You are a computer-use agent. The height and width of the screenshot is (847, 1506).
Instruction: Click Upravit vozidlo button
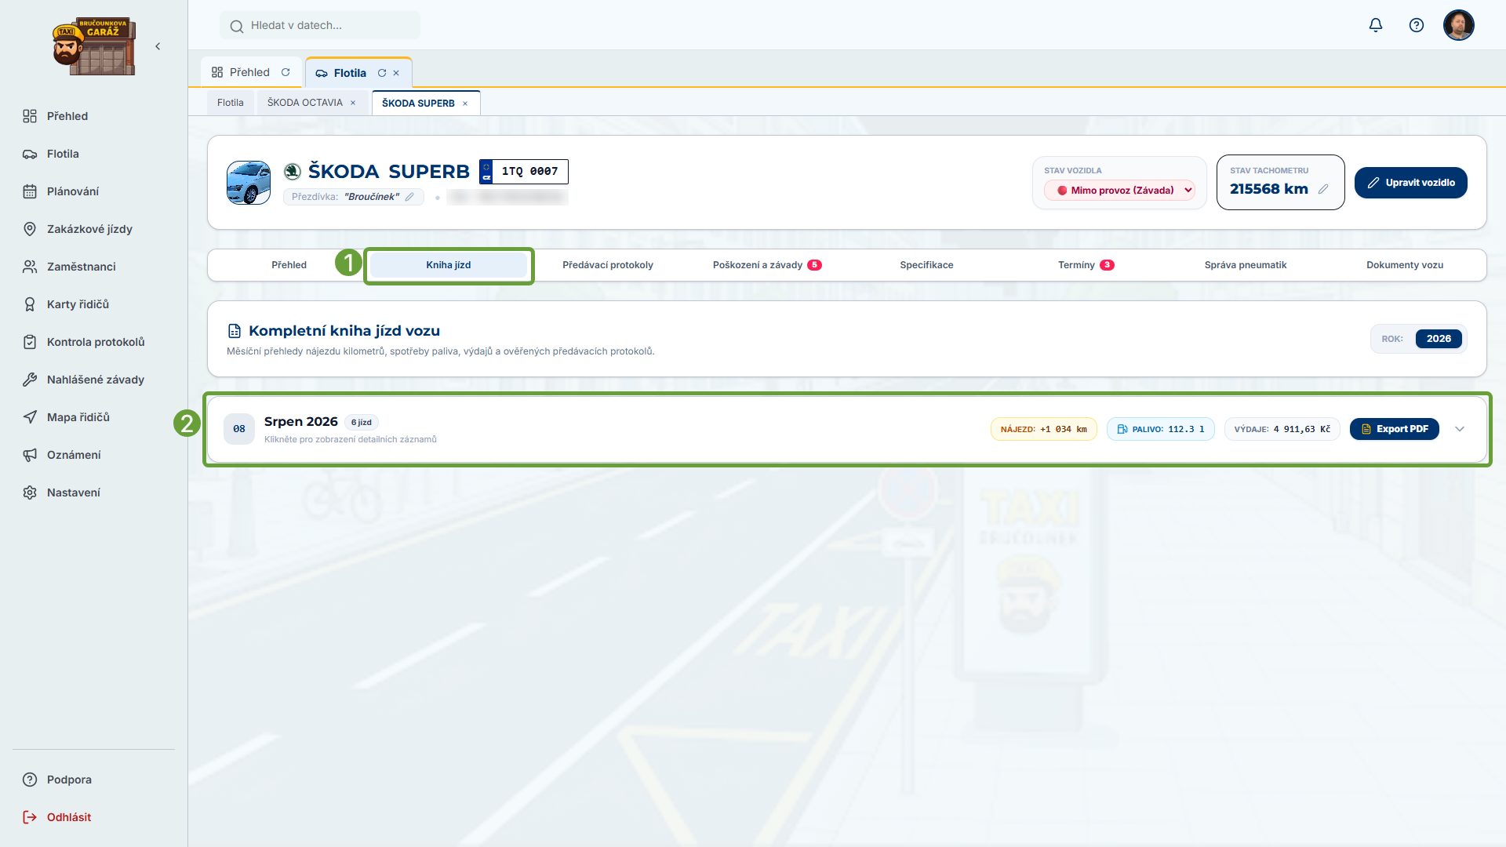pos(1410,183)
